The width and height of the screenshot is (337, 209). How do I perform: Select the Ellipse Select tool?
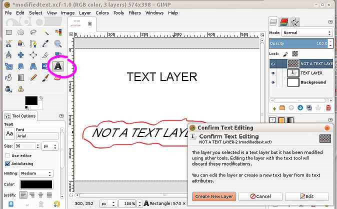click(x=21, y=32)
